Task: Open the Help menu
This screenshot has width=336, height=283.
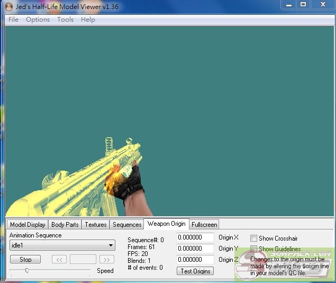Action: (x=88, y=20)
